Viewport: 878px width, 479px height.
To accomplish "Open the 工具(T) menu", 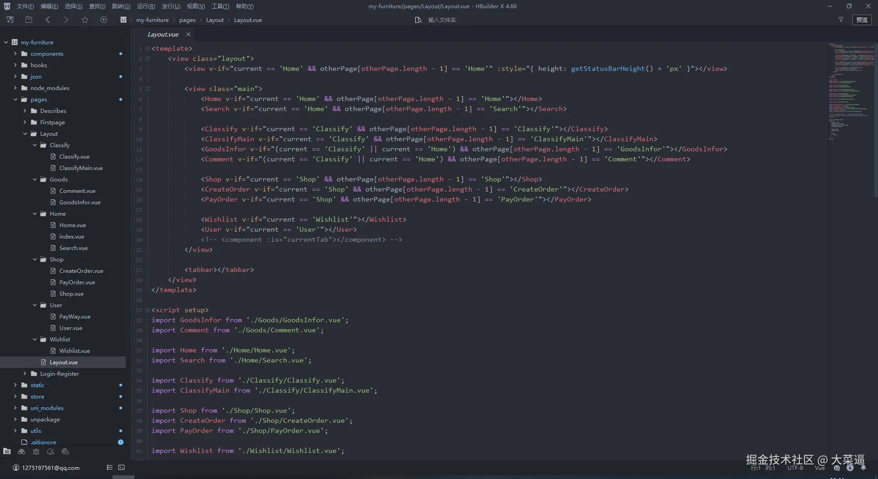I will 220,6.
